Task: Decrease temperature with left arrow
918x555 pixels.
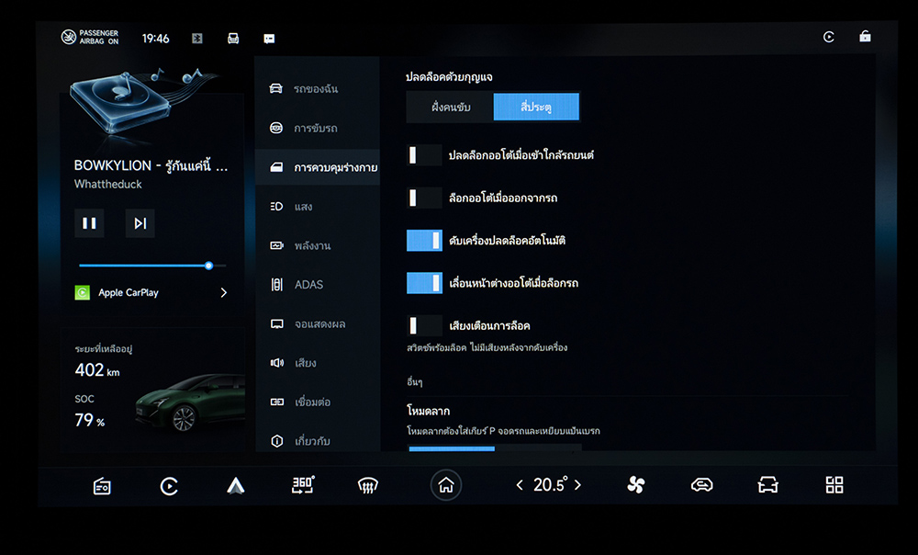Action: pyautogui.click(x=520, y=485)
